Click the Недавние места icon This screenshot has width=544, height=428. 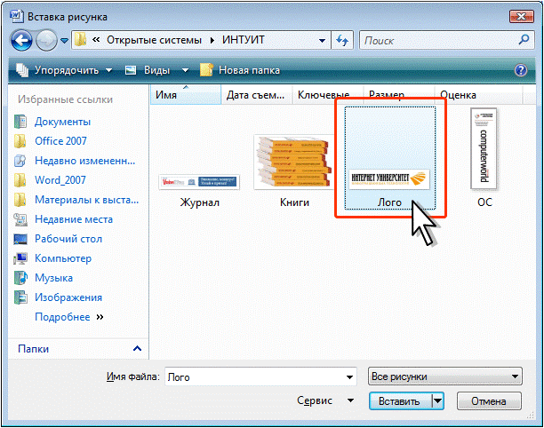click(20, 219)
